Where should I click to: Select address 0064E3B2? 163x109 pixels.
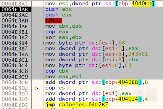tap(15, 37)
